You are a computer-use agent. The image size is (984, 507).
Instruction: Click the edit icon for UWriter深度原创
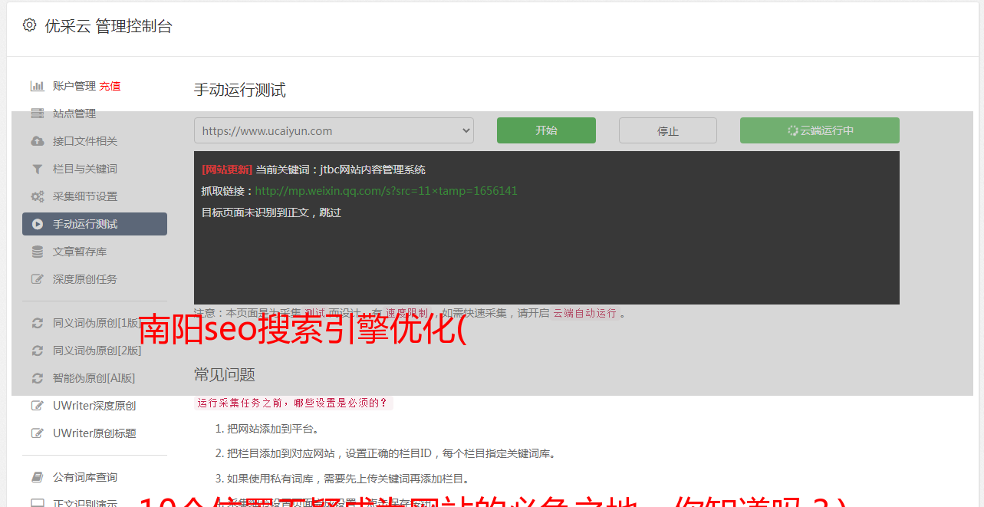37,406
